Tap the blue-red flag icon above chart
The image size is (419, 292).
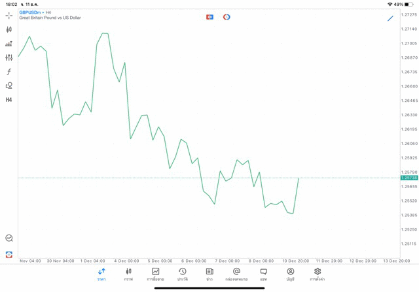(x=209, y=17)
